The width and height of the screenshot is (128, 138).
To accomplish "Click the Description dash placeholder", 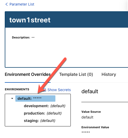I will (x=33, y=37).
